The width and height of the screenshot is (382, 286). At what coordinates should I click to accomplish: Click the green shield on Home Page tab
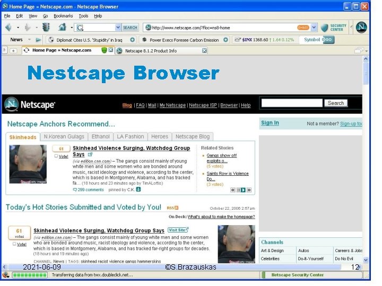pyautogui.click(x=104, y=50)
